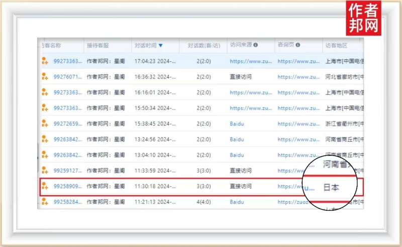Click the info icon beside 访问来源
402x247 pixels.
pyautogui.click(x=256, y=45)
